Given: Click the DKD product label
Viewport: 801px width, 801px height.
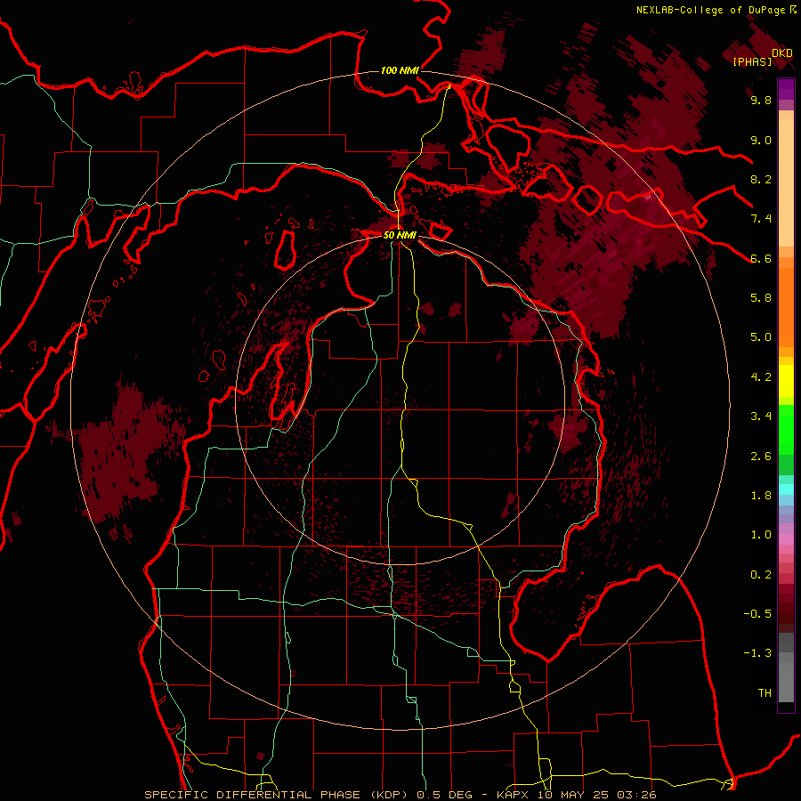Looking at the screenshot, I should (782, 53).
